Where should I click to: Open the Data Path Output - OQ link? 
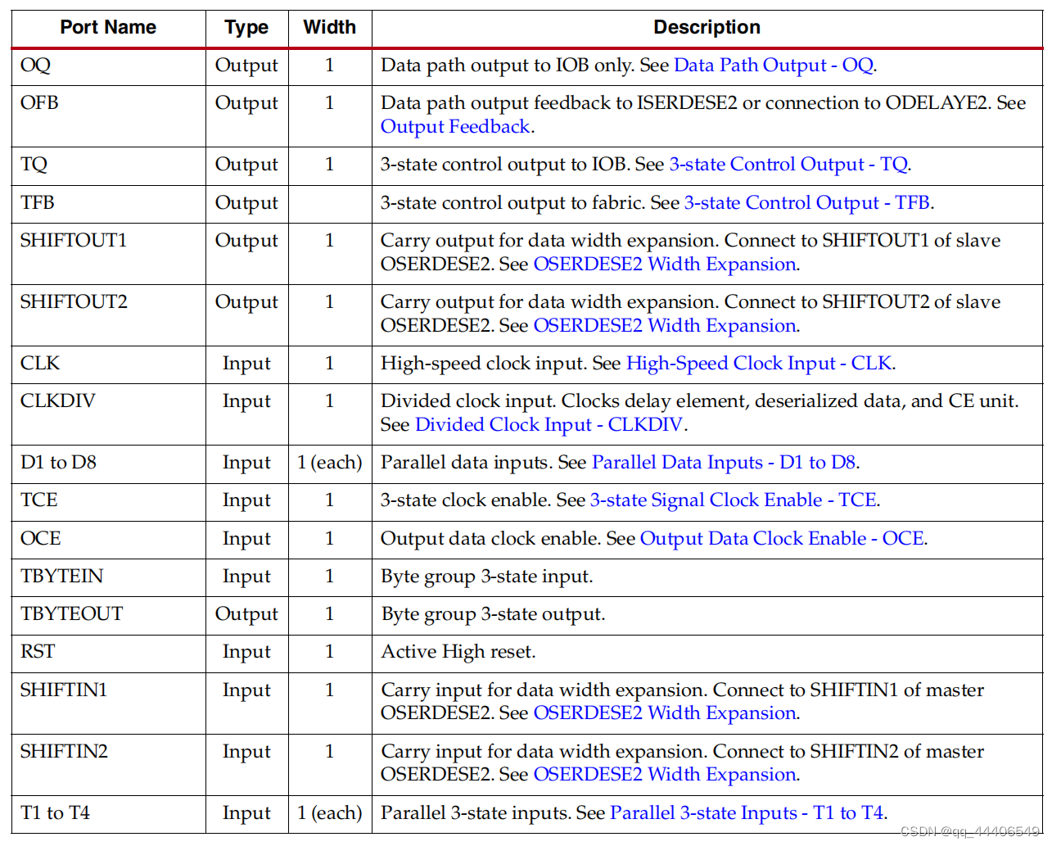[773, 65]
